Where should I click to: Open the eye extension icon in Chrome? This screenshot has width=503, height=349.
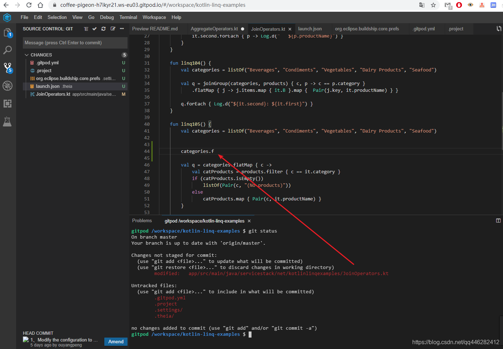click(471, 5)
